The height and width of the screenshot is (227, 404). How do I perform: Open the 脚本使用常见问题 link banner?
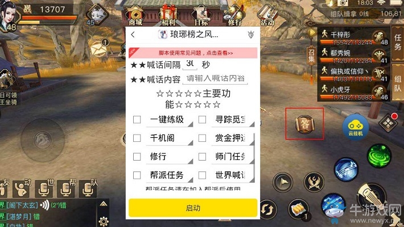coord(193,53)
